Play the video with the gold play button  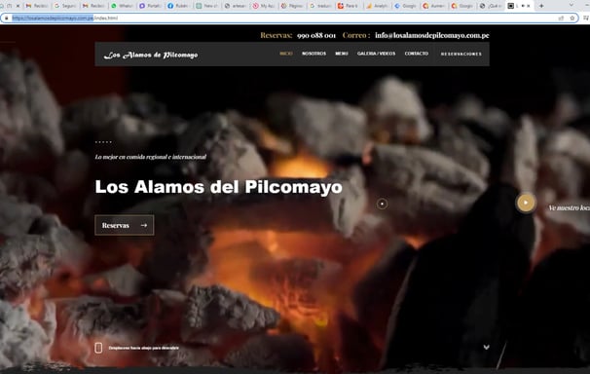tap(526, 203)
